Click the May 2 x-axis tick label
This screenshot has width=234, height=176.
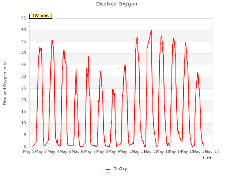coord(29,151)
